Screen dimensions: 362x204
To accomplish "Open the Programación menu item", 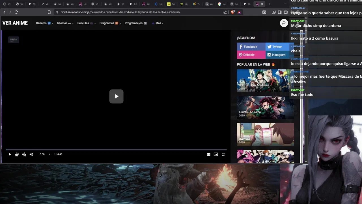I will pyautogui.click(x=136, y=23).
